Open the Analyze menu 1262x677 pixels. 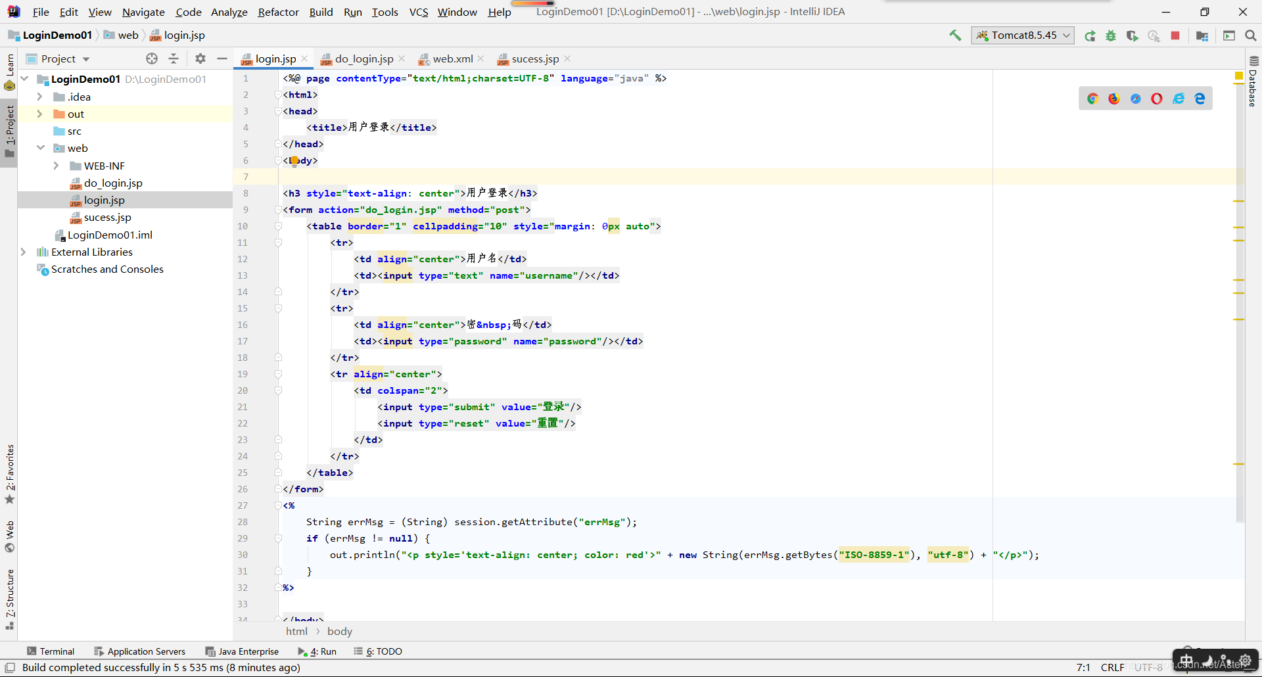(229, 12)
